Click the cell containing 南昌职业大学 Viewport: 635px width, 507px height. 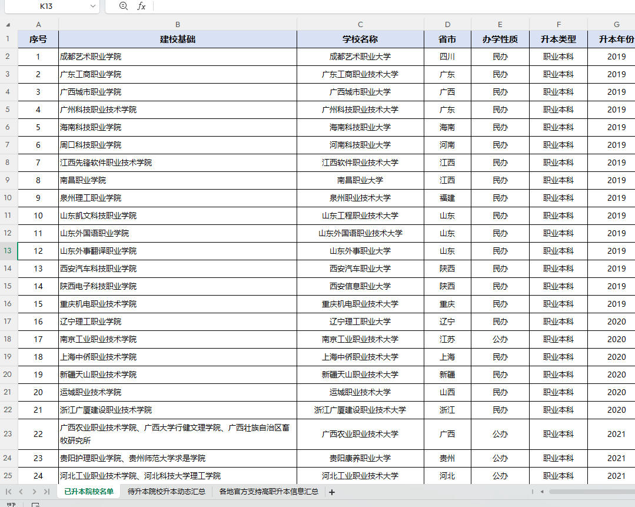[x=360, y=180]
